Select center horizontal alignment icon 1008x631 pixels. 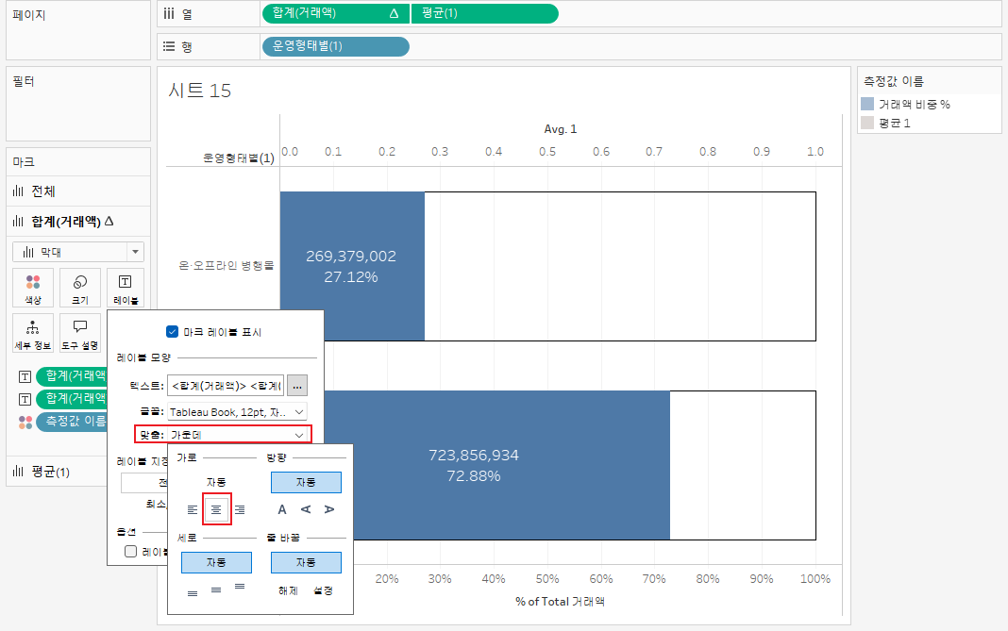(x=217, y=509)
